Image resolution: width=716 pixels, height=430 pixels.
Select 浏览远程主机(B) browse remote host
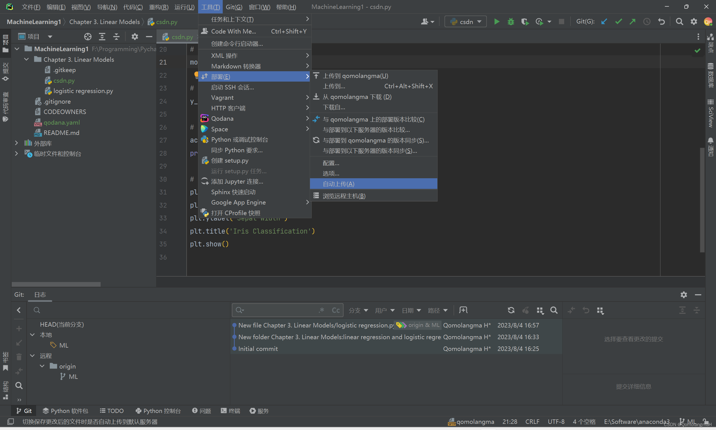pos(373,196)
